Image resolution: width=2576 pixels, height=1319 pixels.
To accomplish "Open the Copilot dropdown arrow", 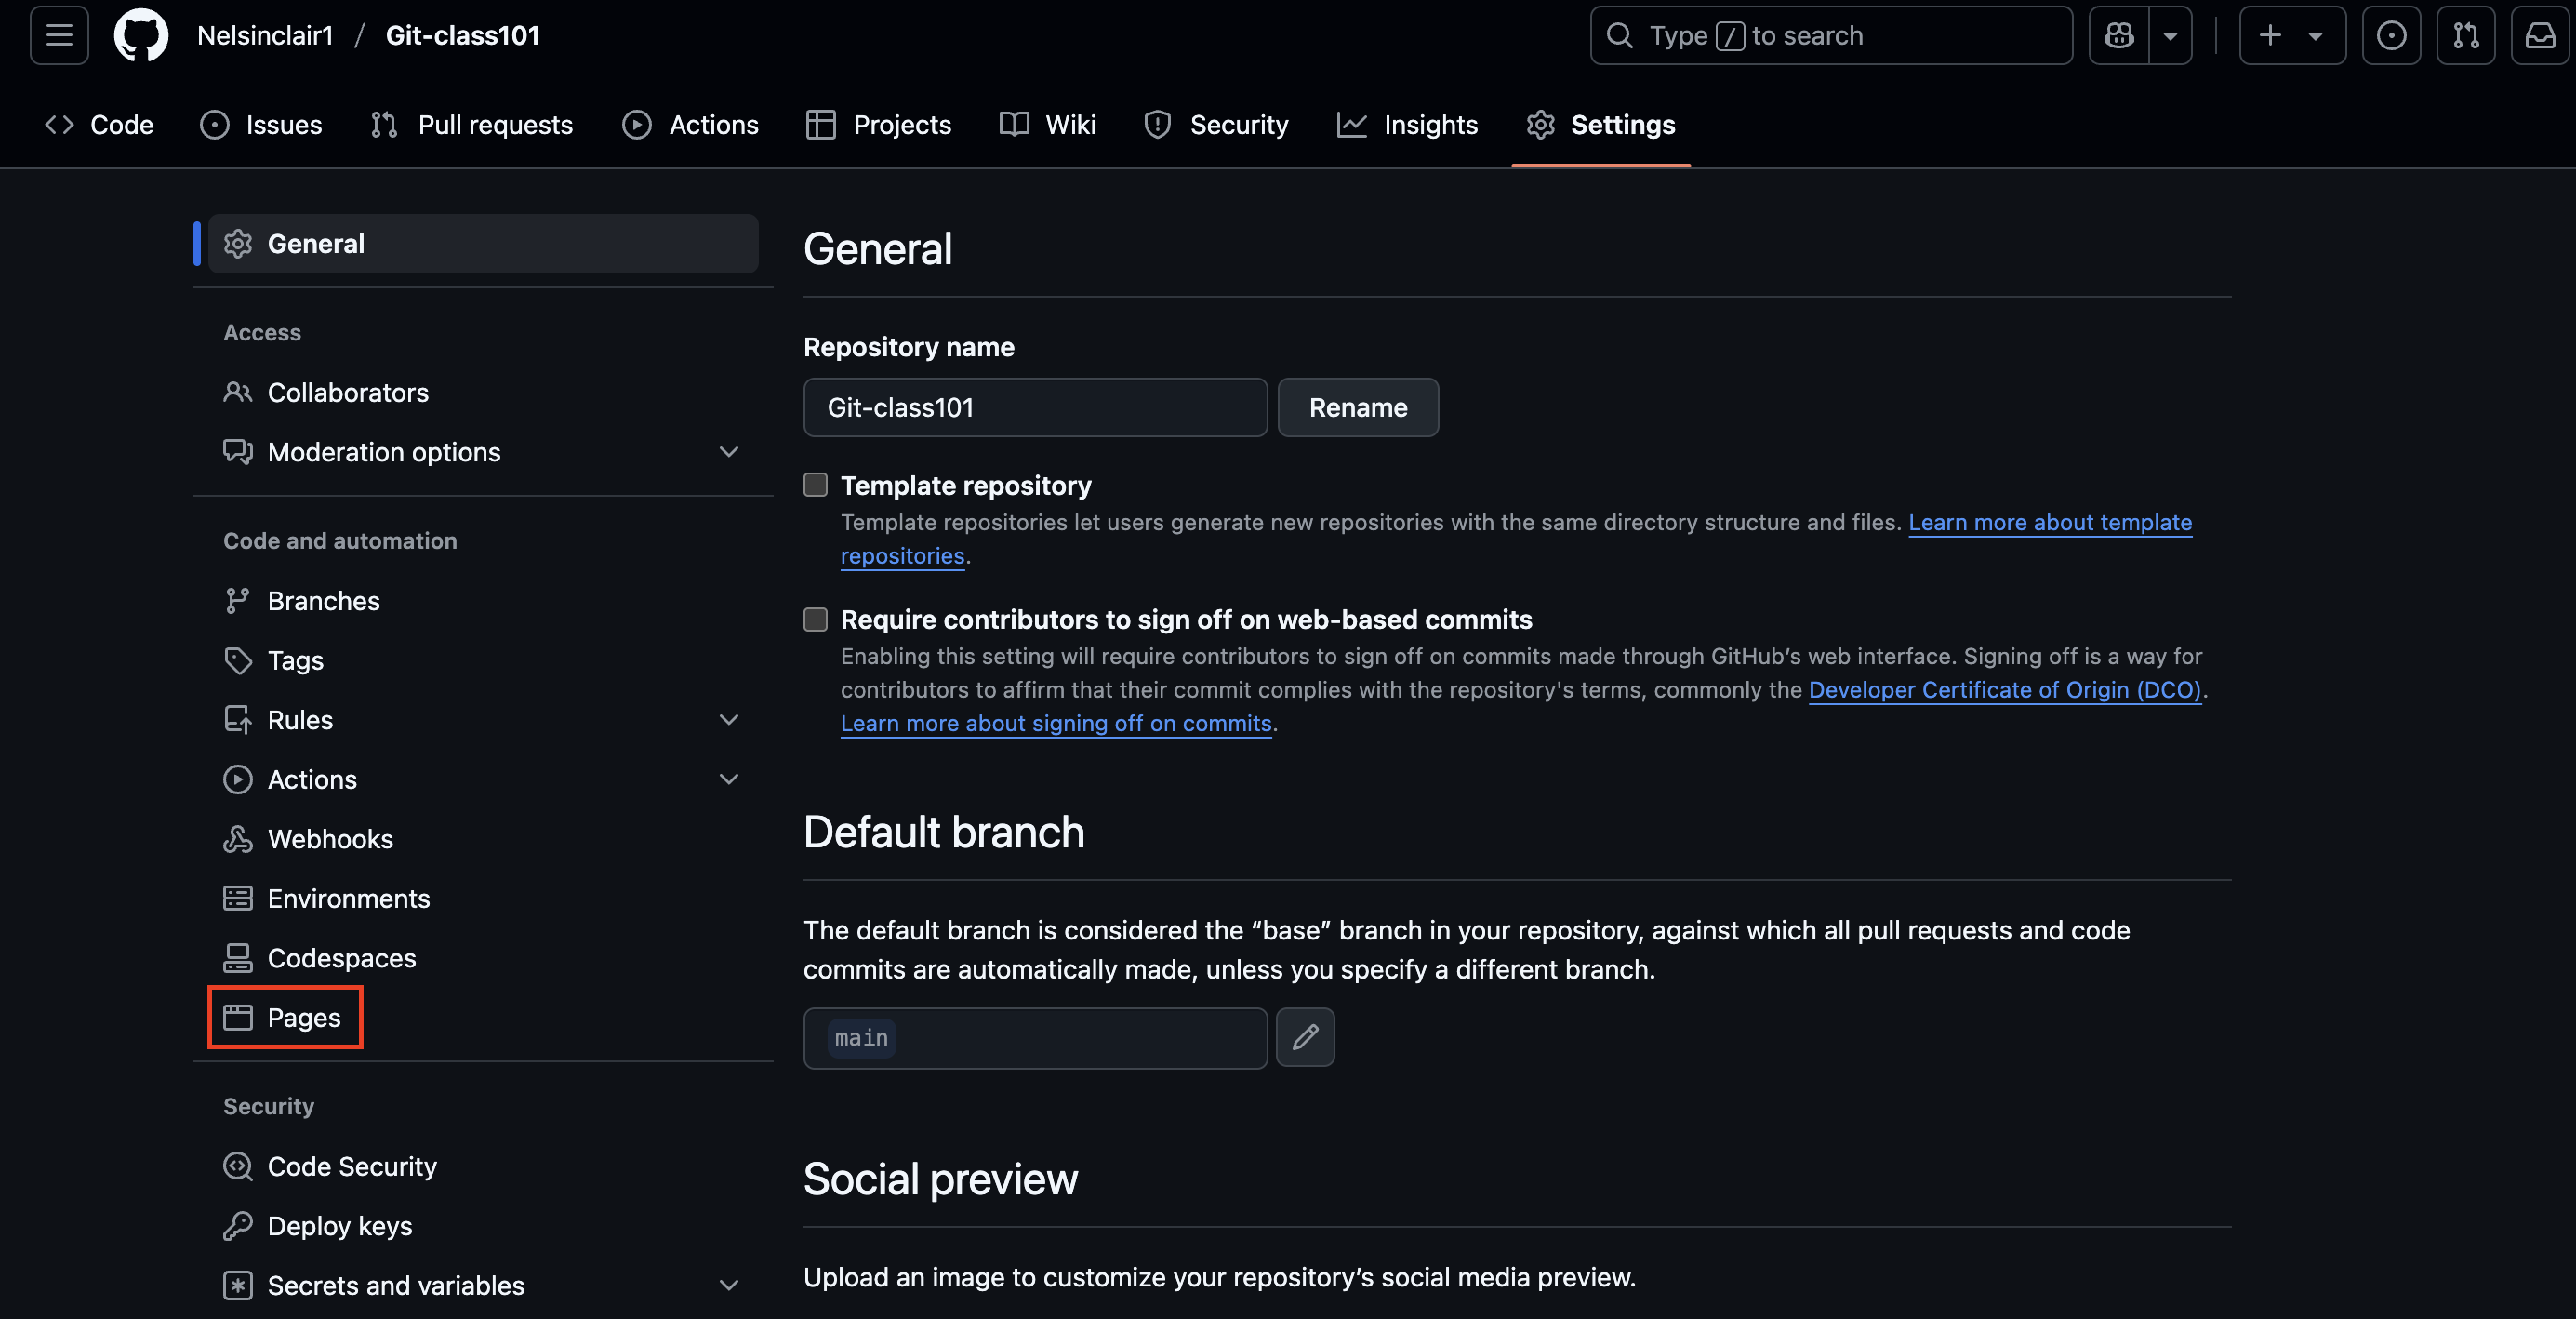I will (2170, 36).
